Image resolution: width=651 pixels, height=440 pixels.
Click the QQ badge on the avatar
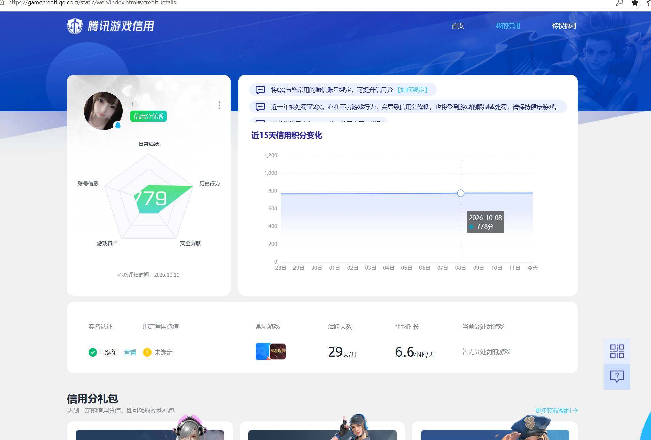pyautogui.click(x=118, y=125)
